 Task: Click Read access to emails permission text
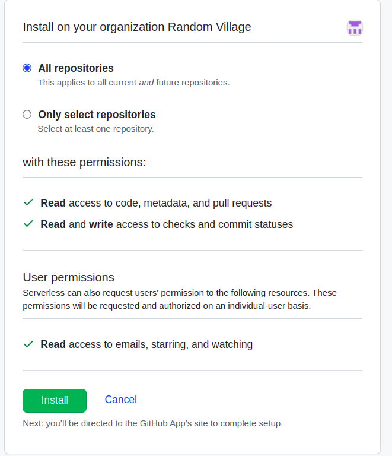146,344
